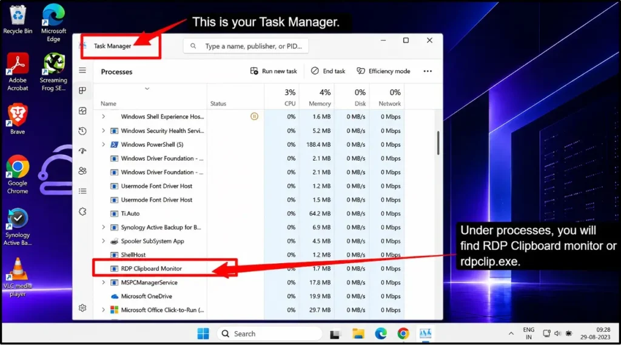Image resolution: width=621 pixels, height=345 pixels.
Task: Expand Synology Active Backup process
Action: click(x=103, y=227)
